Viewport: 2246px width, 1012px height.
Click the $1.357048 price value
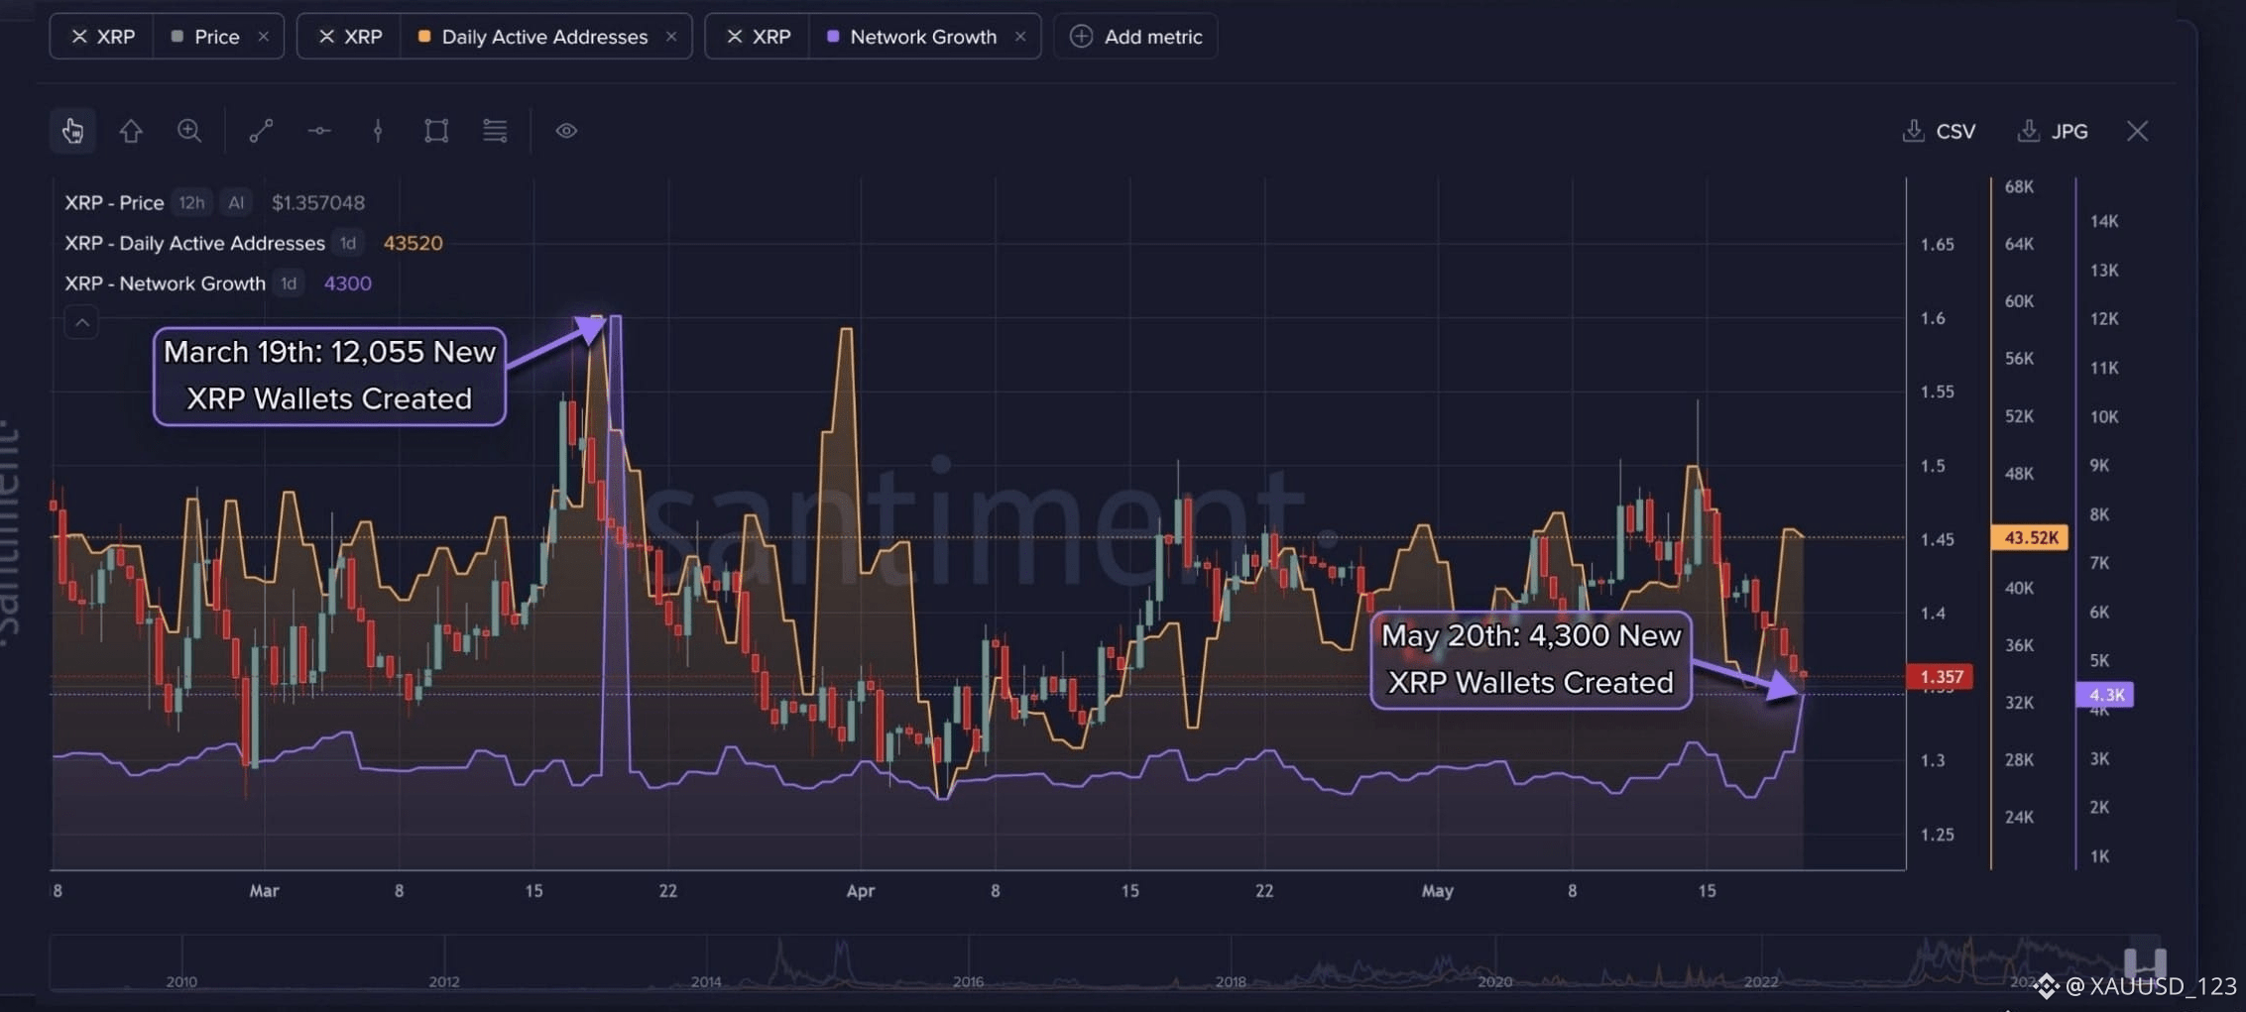coord(318,203)
